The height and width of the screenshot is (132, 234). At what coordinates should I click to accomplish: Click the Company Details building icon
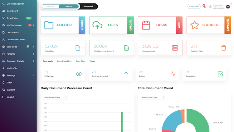3,61
